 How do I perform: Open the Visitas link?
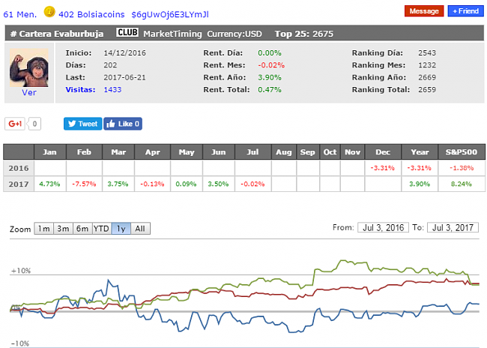(x=80, y=89)
